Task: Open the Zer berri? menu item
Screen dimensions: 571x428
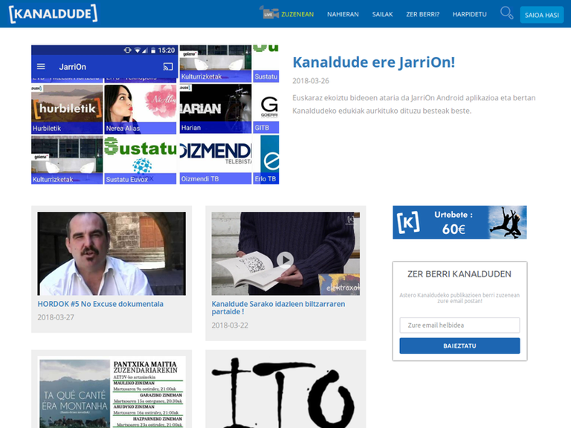Action: 423,14
